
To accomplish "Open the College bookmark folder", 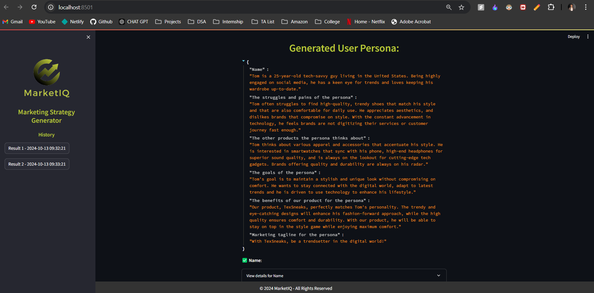I will (327, 22).
